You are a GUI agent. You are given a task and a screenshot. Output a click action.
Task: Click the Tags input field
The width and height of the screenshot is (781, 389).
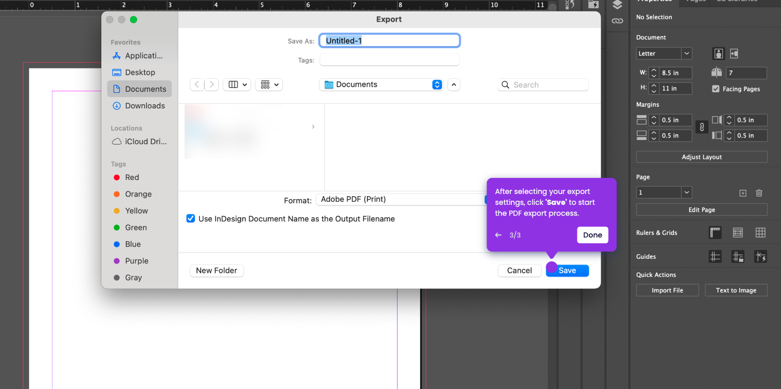click(x=390, y=60)
